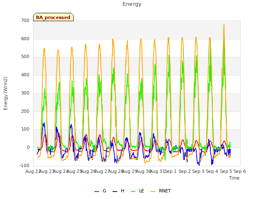
Task: Click the 100 y-axis tick label
Action: coord(25,129)
